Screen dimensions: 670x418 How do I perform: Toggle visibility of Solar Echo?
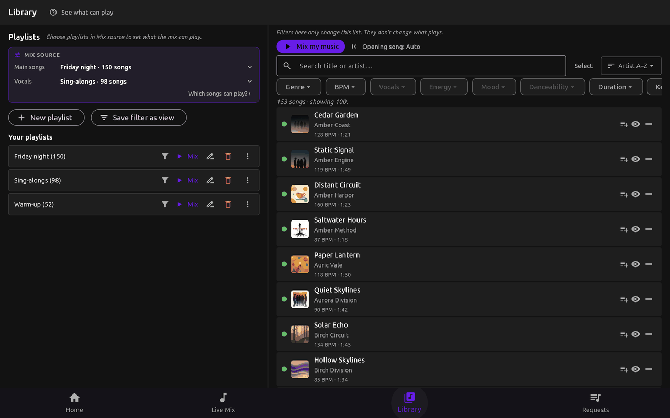click(x=635, y=334)
